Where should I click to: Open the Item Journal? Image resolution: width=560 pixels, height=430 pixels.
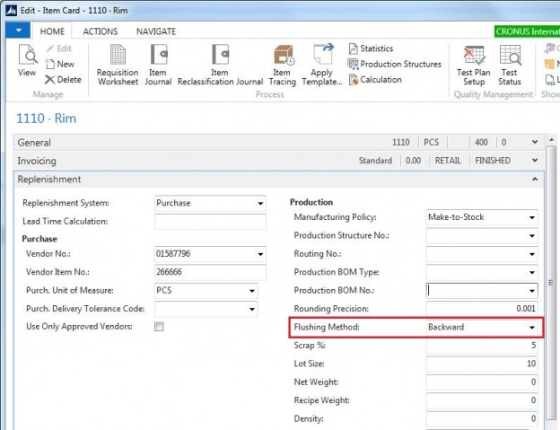point(158,66)
